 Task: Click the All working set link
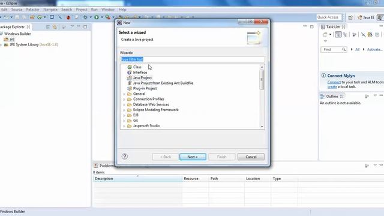click(358, 49)
